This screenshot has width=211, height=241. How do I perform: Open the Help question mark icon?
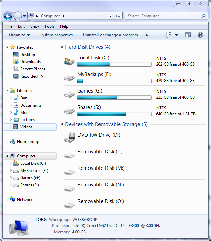click(200, 35)
